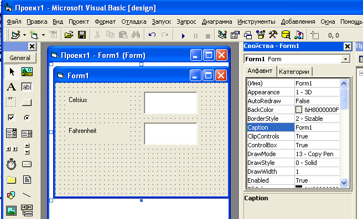
Task: Select the ComboBox tool
Action: pos(12,133)
